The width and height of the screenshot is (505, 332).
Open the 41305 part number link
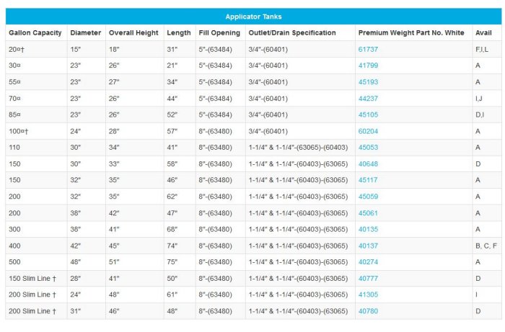(368, 295)
